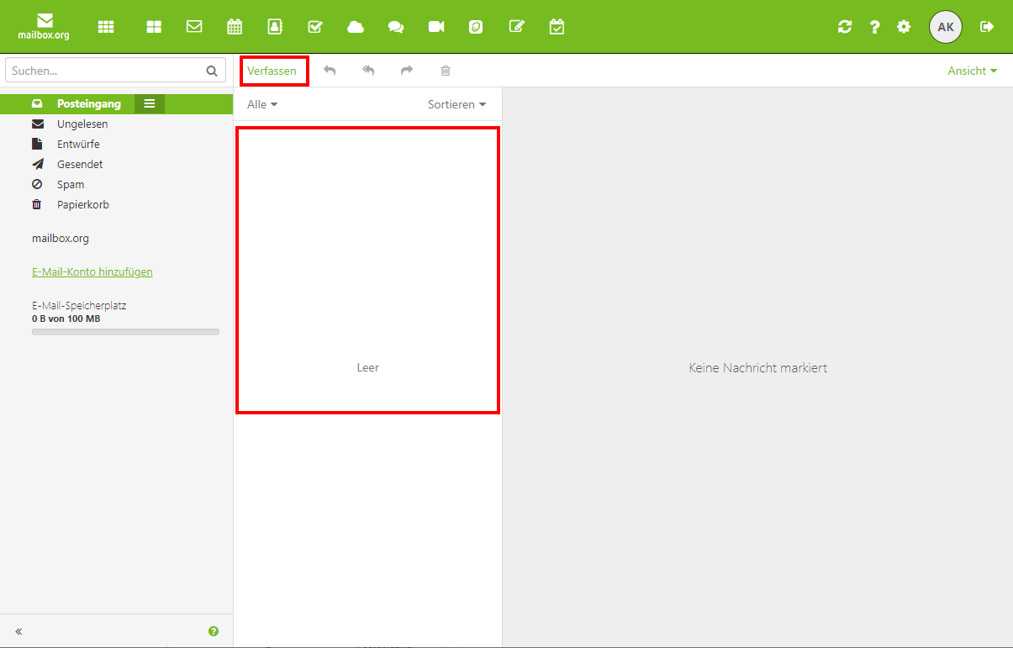The width and height of the screenshot is (1013, 648).
Task: Open the Papierkorb folder
Action: coord(82,205)
